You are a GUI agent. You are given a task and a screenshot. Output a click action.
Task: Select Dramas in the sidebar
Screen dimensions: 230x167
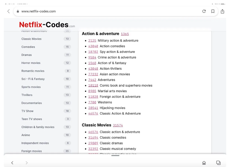point(27,55)
